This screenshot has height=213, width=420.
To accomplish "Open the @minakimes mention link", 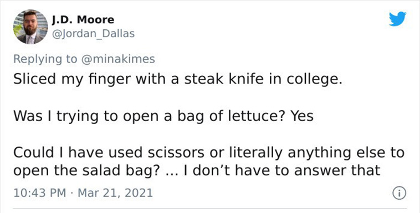I will 117,59.
